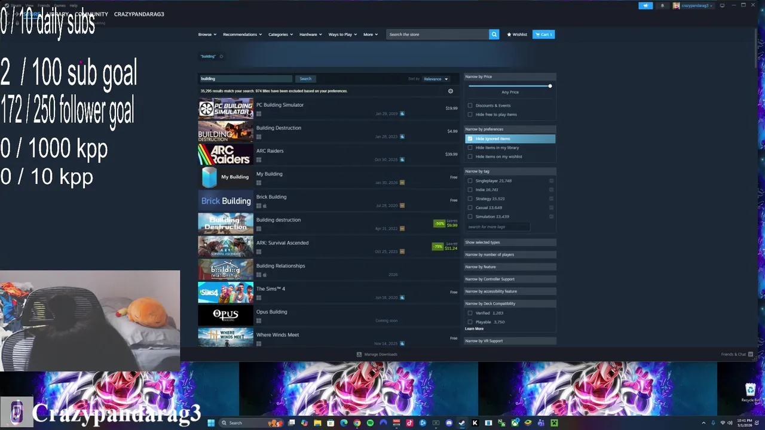Click Windows Start button

[211, 423]
